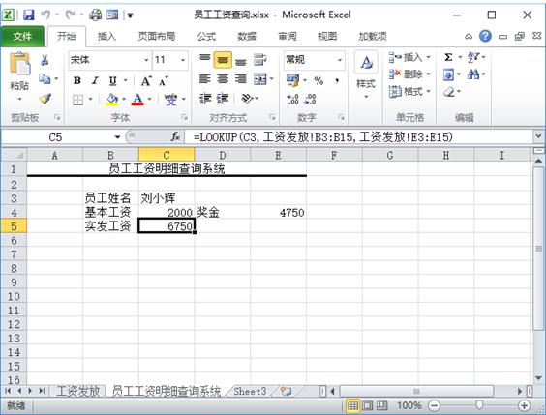Increase font size with the large A icon
Image resolution: width=546 pixels, height=415 pixels.
click(146, 81)
